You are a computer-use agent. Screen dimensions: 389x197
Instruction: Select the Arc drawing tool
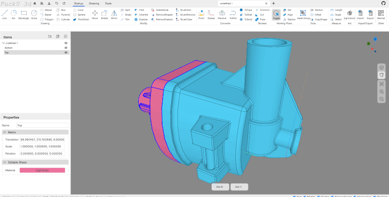(14, 15)
